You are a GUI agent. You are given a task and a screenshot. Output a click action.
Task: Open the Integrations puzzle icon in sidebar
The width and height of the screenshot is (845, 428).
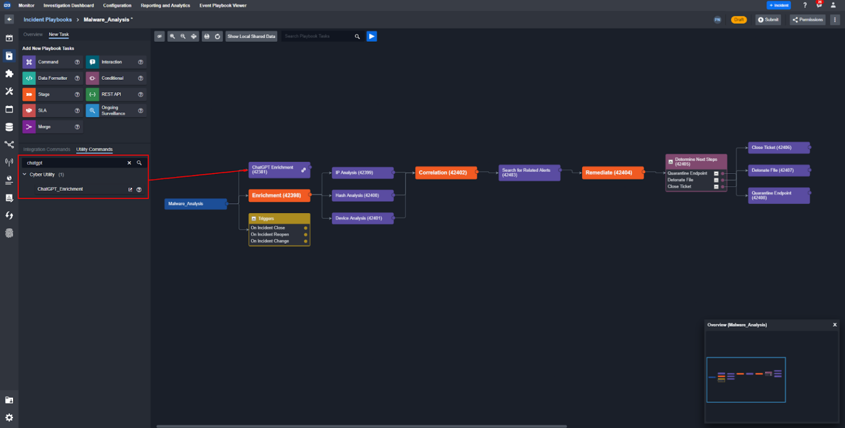(9, 73)
